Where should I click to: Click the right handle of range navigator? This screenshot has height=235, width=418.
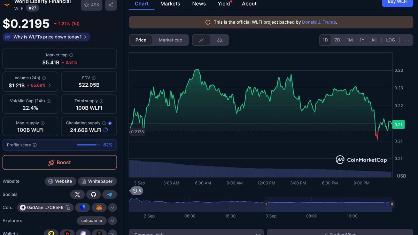(392, 204)
